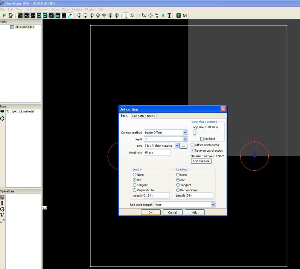Click the drill bit icon in Operations panel
The image size is (300, 269).
pyautogui.click(x=2, y=203)
